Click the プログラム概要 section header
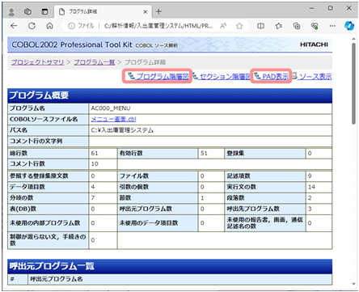 (x=170, y=95)
